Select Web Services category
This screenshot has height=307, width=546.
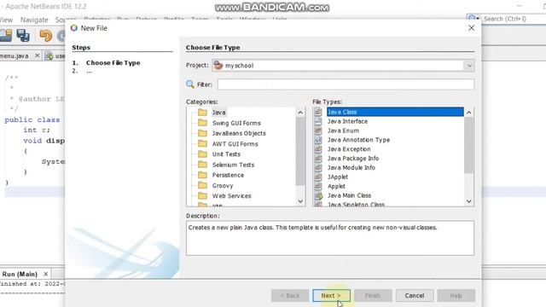231,196
